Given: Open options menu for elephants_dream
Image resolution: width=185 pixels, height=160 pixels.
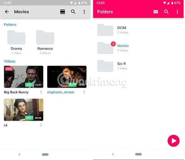Looking at the screenshot, I should click(84, 92).
